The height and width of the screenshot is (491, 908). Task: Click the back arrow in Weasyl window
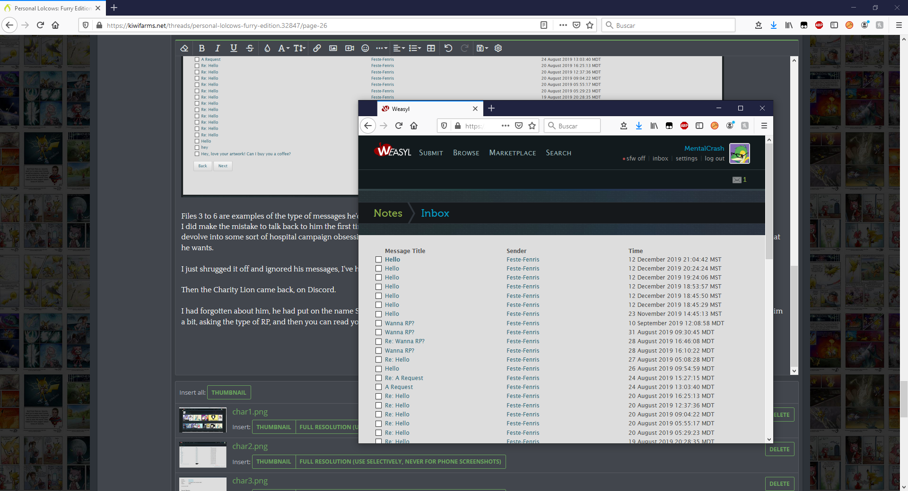click(368, 126)
